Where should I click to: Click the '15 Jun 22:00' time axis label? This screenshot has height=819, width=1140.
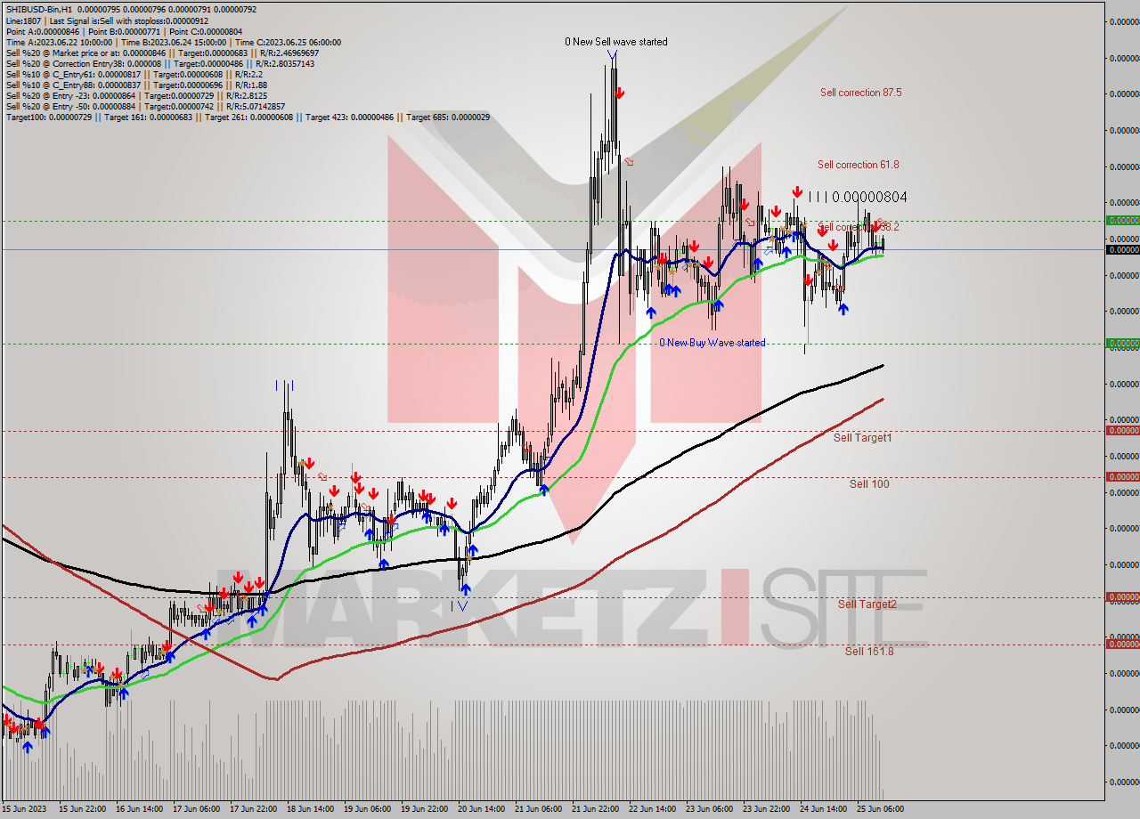pos(81,809)
